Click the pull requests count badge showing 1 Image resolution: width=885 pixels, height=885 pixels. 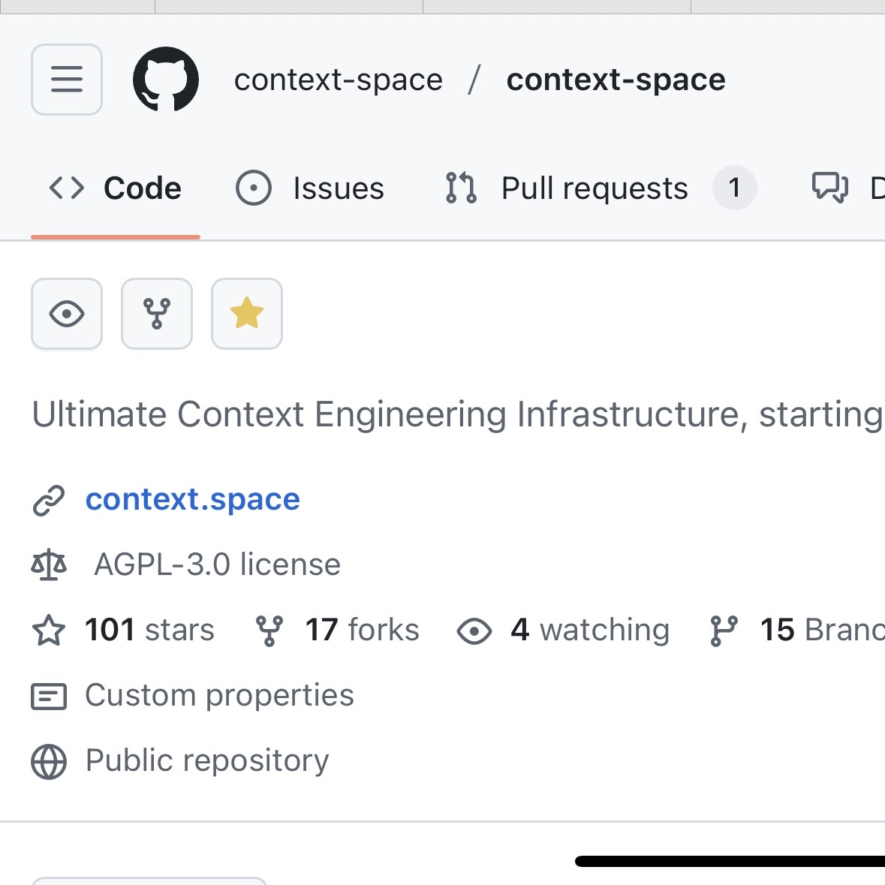point(734,188)
